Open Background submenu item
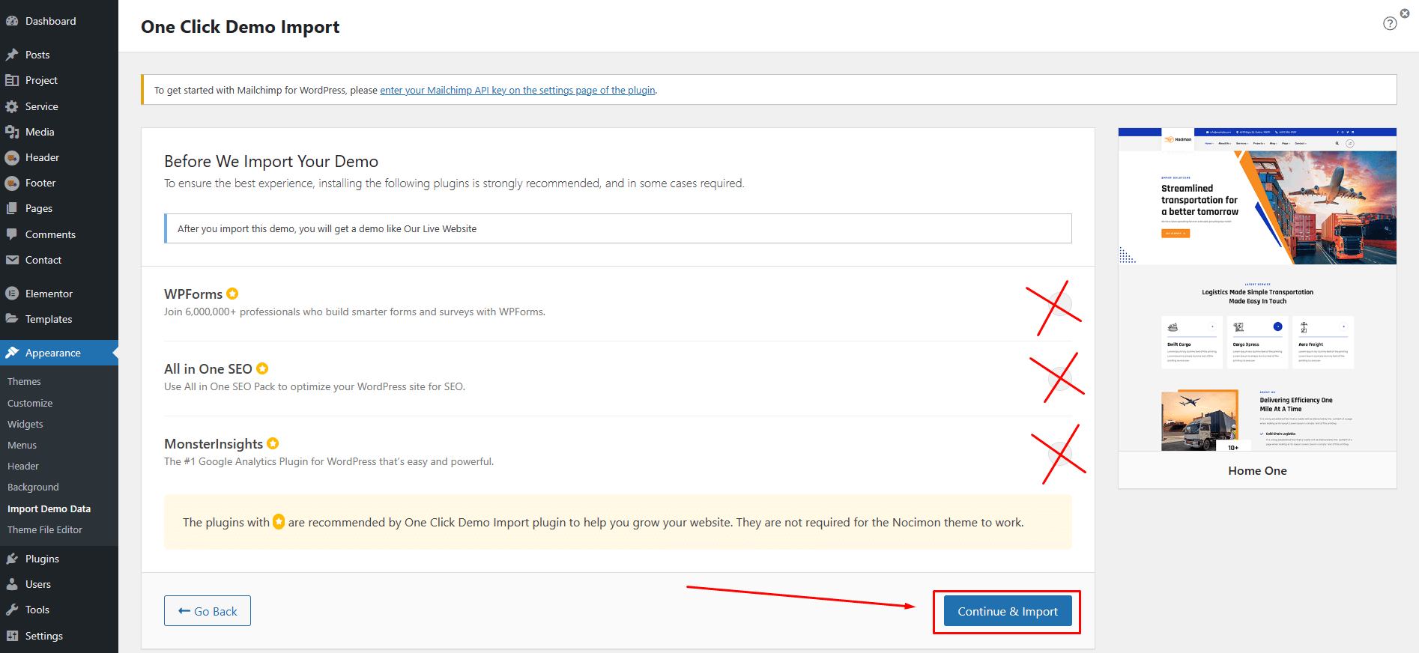1419x653 pixels. (x=33, y=487)
